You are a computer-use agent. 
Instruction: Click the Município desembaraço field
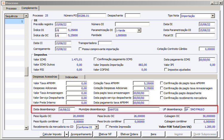(x=133, y=109)
